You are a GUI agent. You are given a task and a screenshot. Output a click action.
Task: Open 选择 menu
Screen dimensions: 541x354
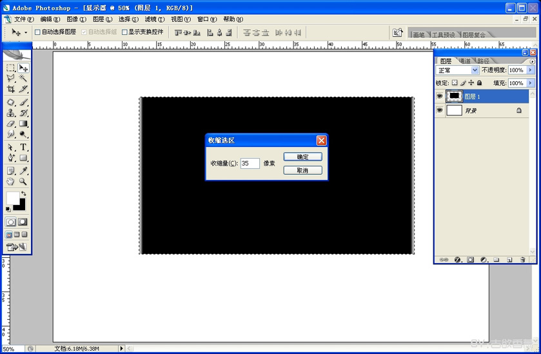pos(128,19)
